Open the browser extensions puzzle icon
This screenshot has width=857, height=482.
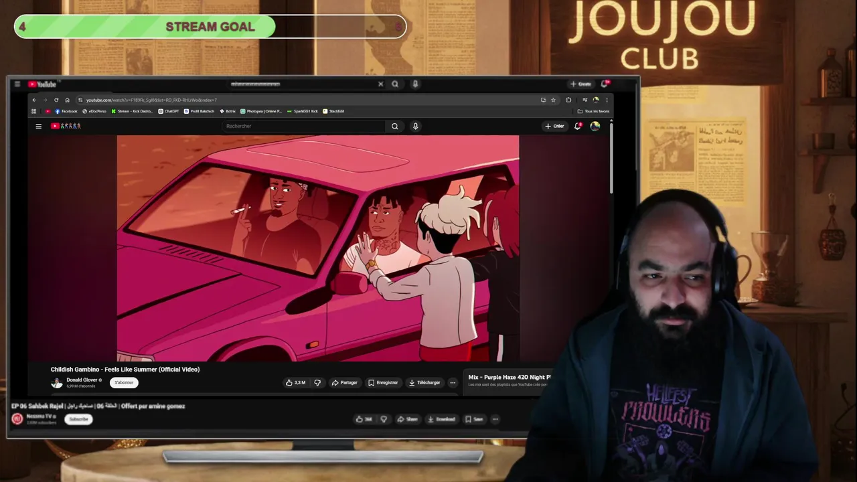pyautogui.click(x=568, y=100)
